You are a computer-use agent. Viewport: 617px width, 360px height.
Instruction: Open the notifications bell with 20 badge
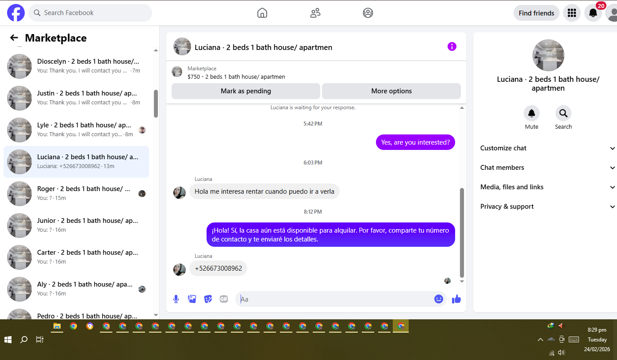tap(593, 13)
